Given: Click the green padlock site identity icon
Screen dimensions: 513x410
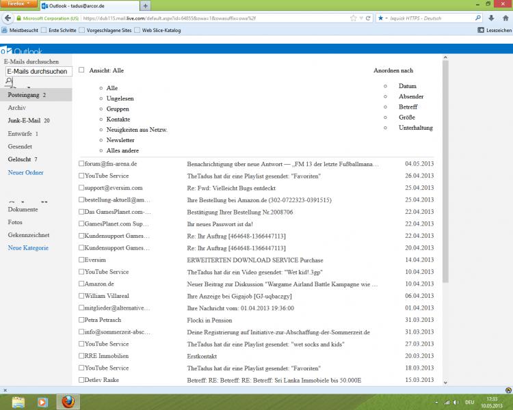Looking at the screenshot, I should click(18, 18).
